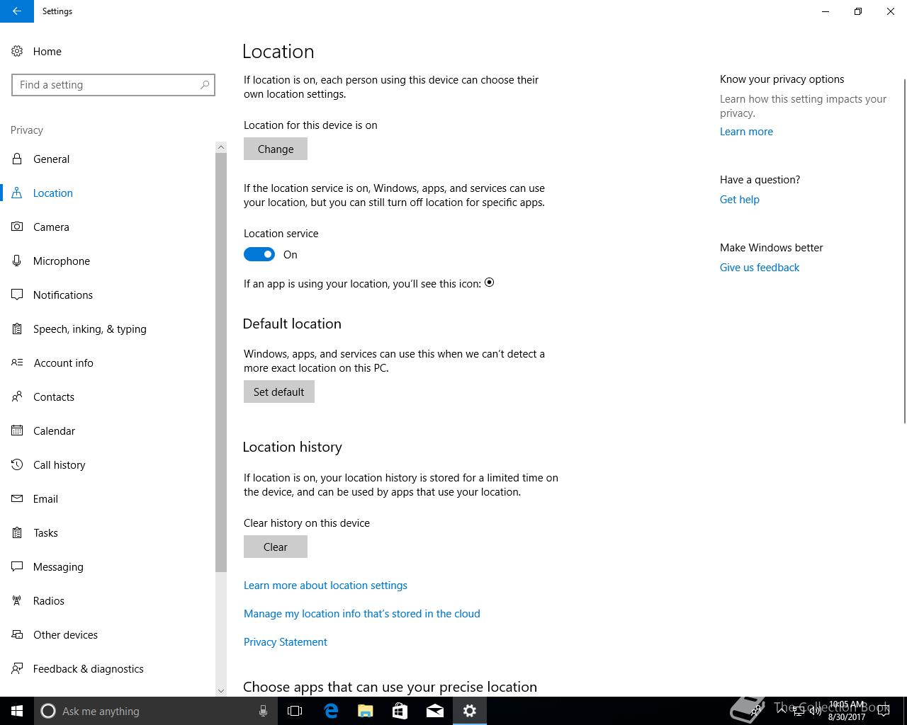Open the Camera privacy page

[x=108, y=227]
